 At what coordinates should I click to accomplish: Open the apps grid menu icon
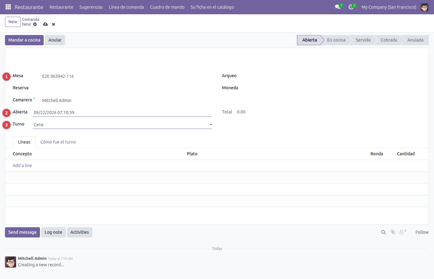pos(8,7)
